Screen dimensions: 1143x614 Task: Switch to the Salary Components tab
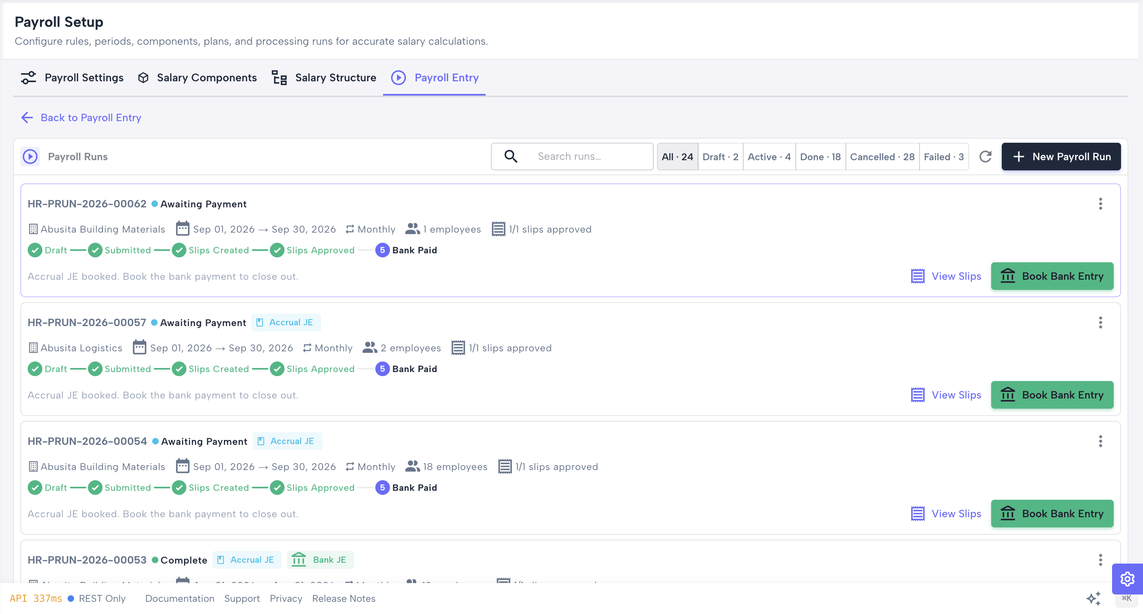point(197,78)
